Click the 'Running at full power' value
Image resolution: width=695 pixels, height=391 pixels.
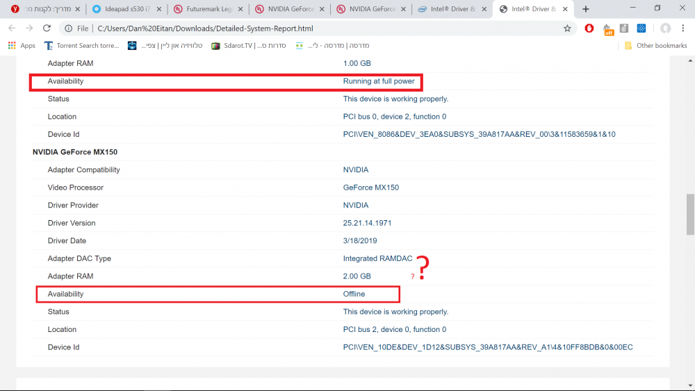pos(379,81)
